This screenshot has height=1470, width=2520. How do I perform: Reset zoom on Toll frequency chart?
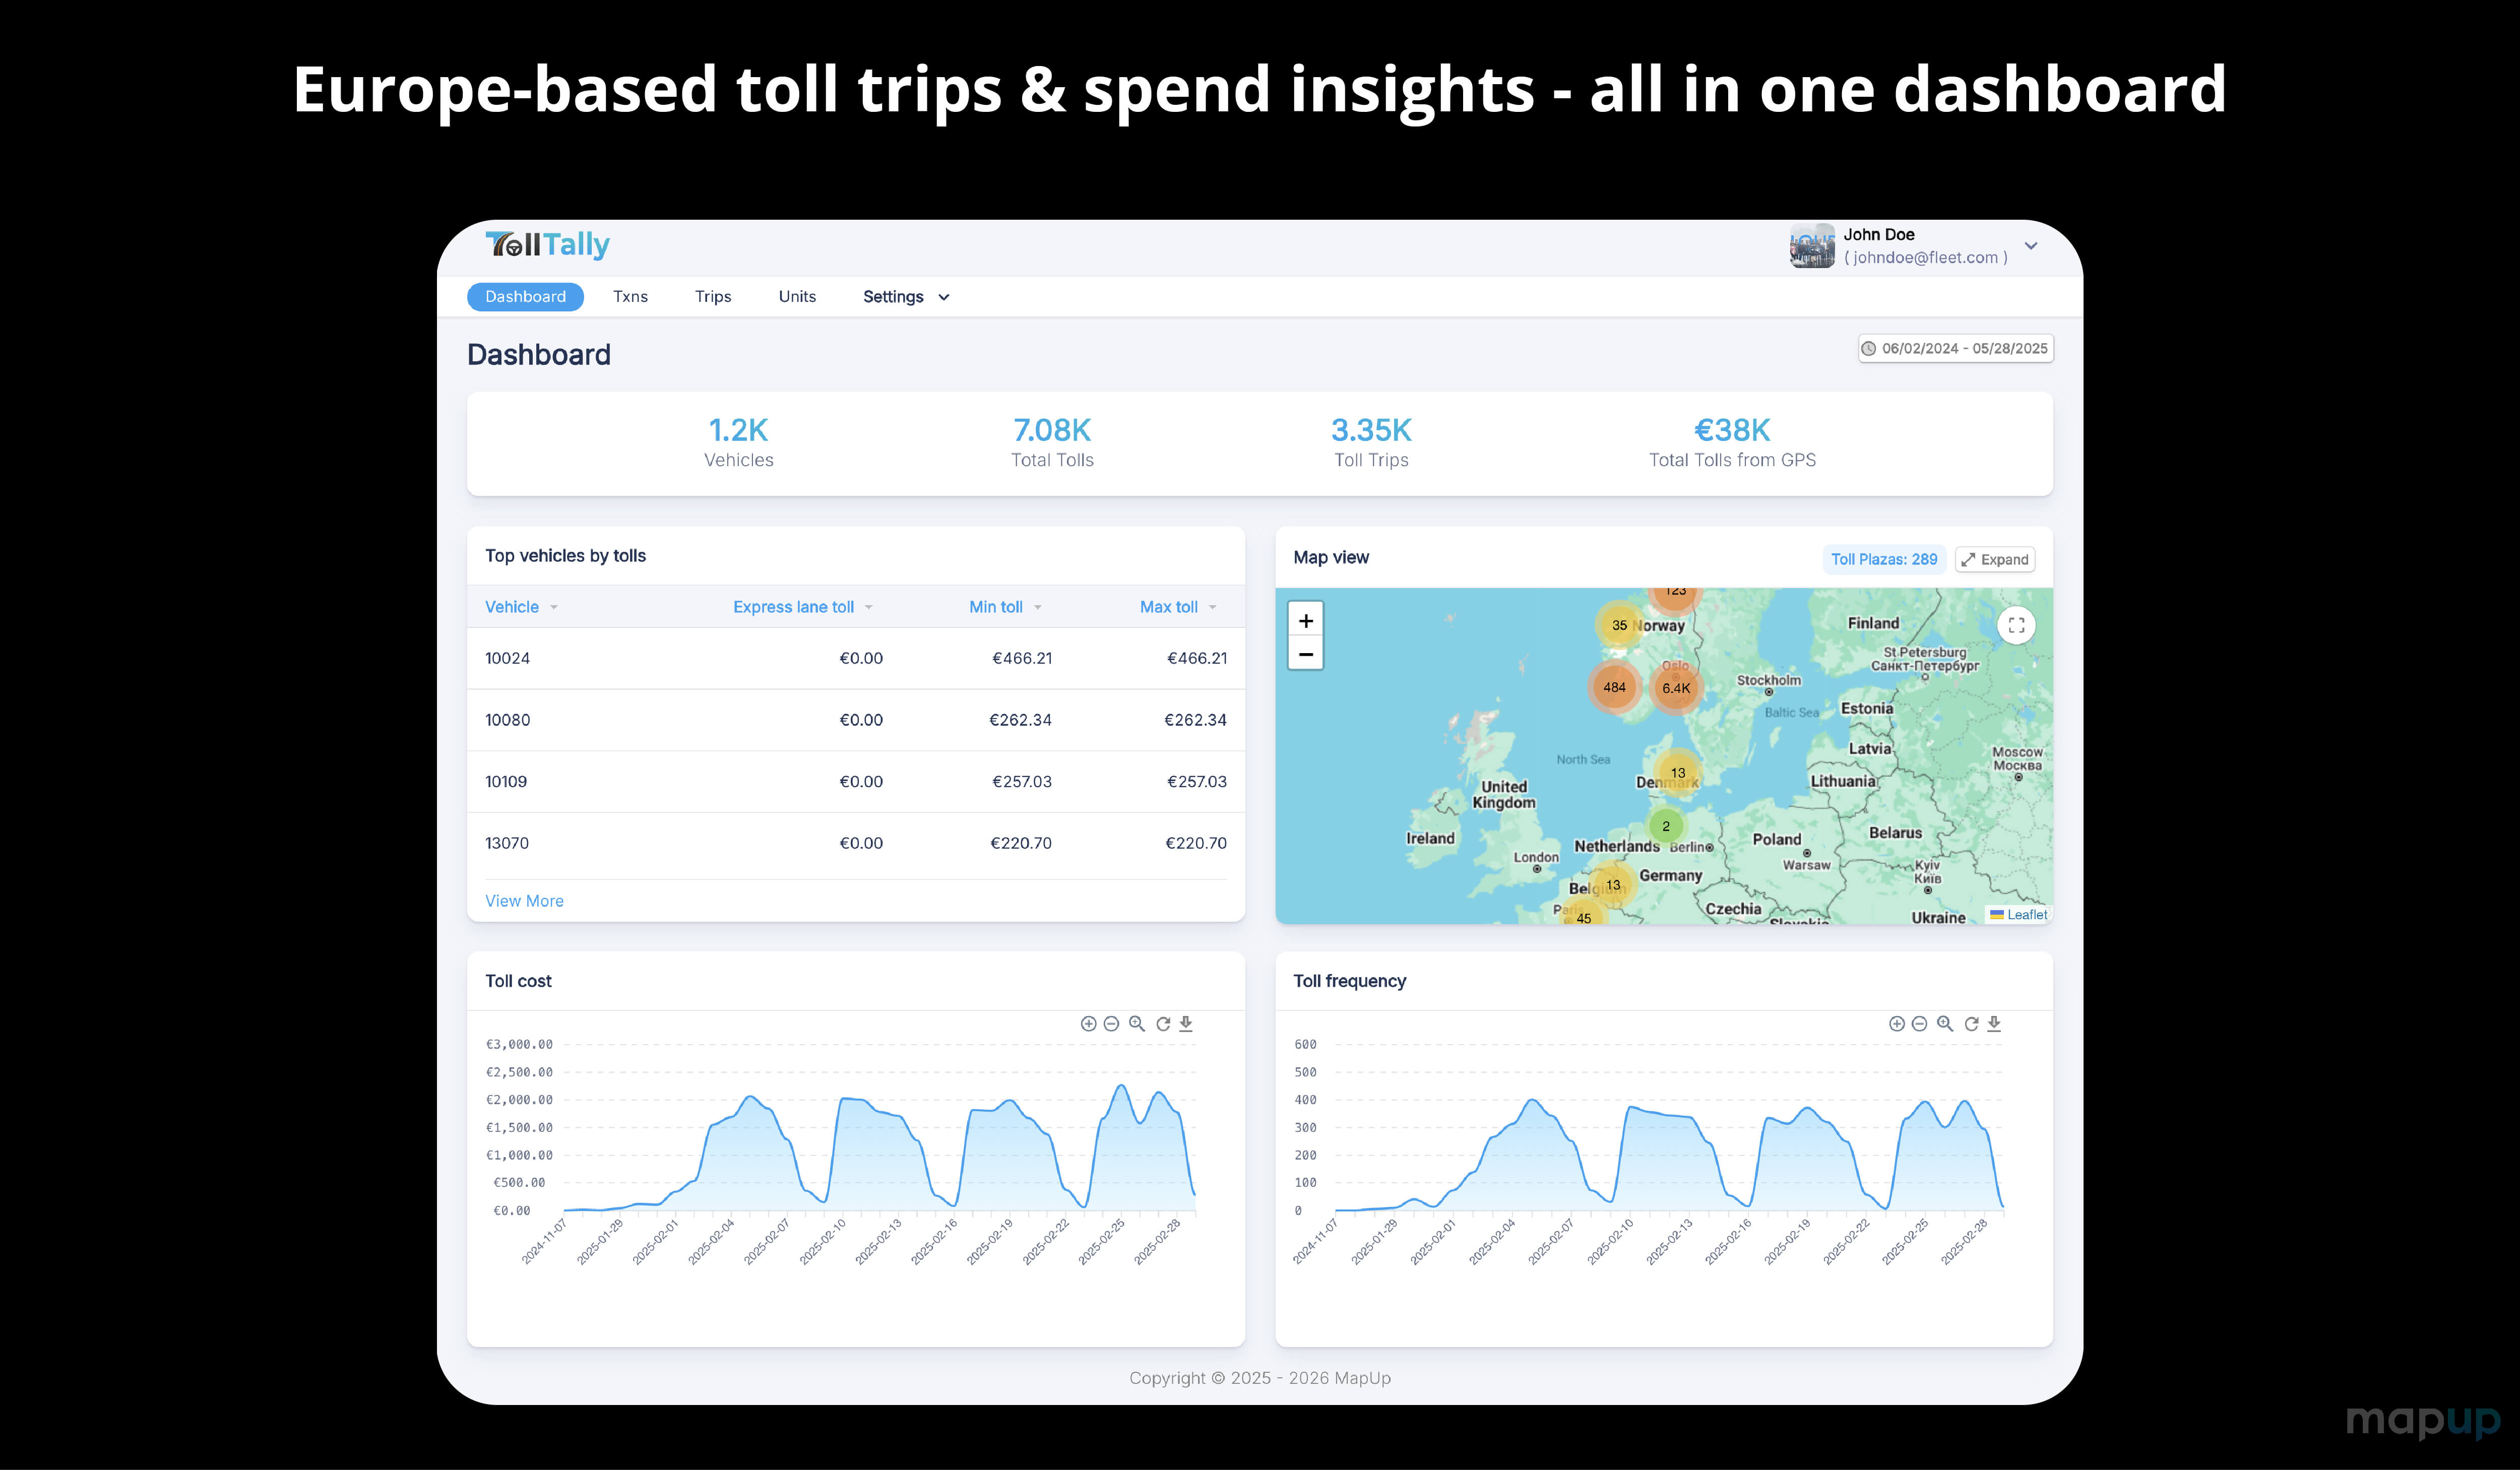1971,1023
